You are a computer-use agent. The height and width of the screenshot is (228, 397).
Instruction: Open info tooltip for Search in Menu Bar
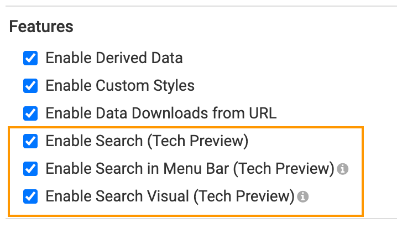[x=343, y=169]
